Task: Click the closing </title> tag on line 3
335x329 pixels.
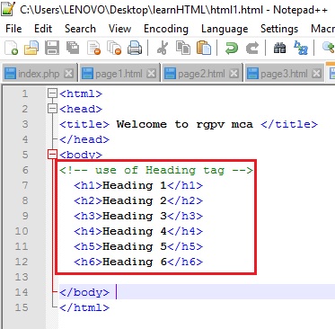Action: point(289,124)
